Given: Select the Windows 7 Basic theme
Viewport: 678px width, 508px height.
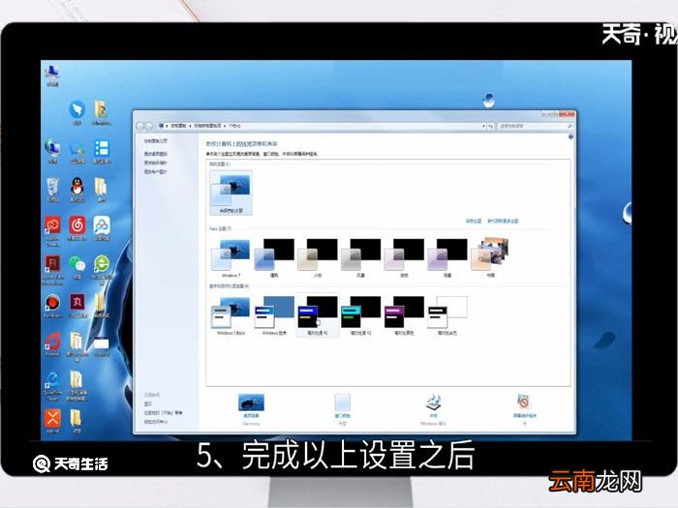Looking at the screenshot, I should (231, 315).
